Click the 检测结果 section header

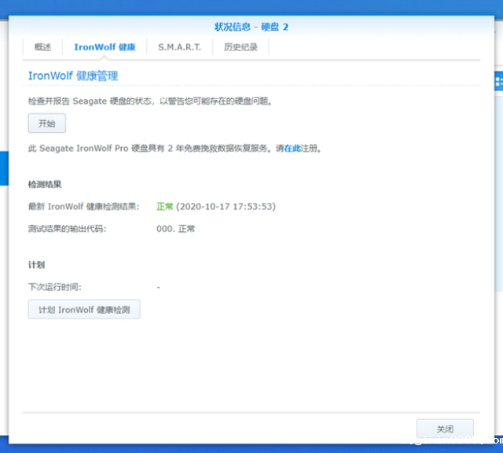[x=44, y=184]
